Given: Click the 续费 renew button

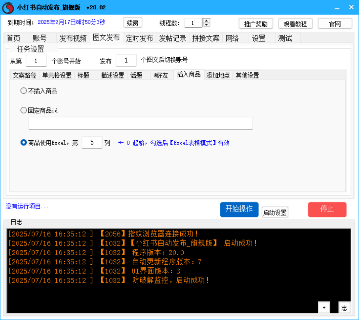Looking at the screenshot, I should [132, 23].
